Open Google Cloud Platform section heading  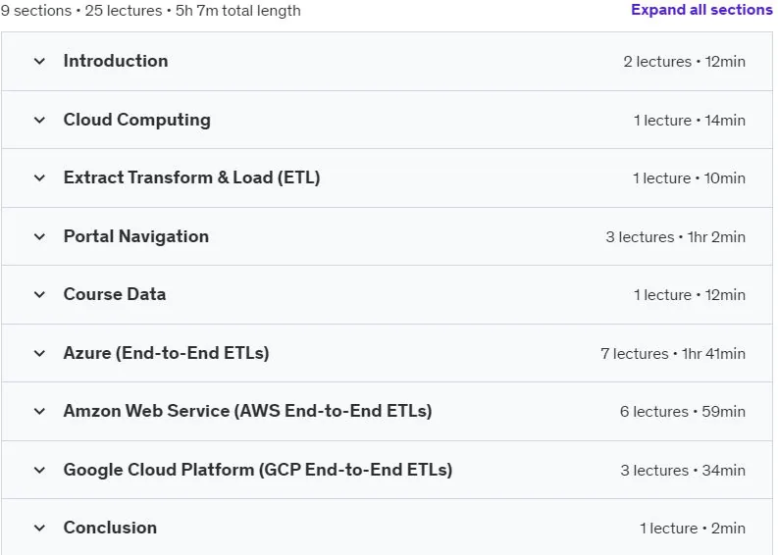pyautogui.click(x=258, y=470)
